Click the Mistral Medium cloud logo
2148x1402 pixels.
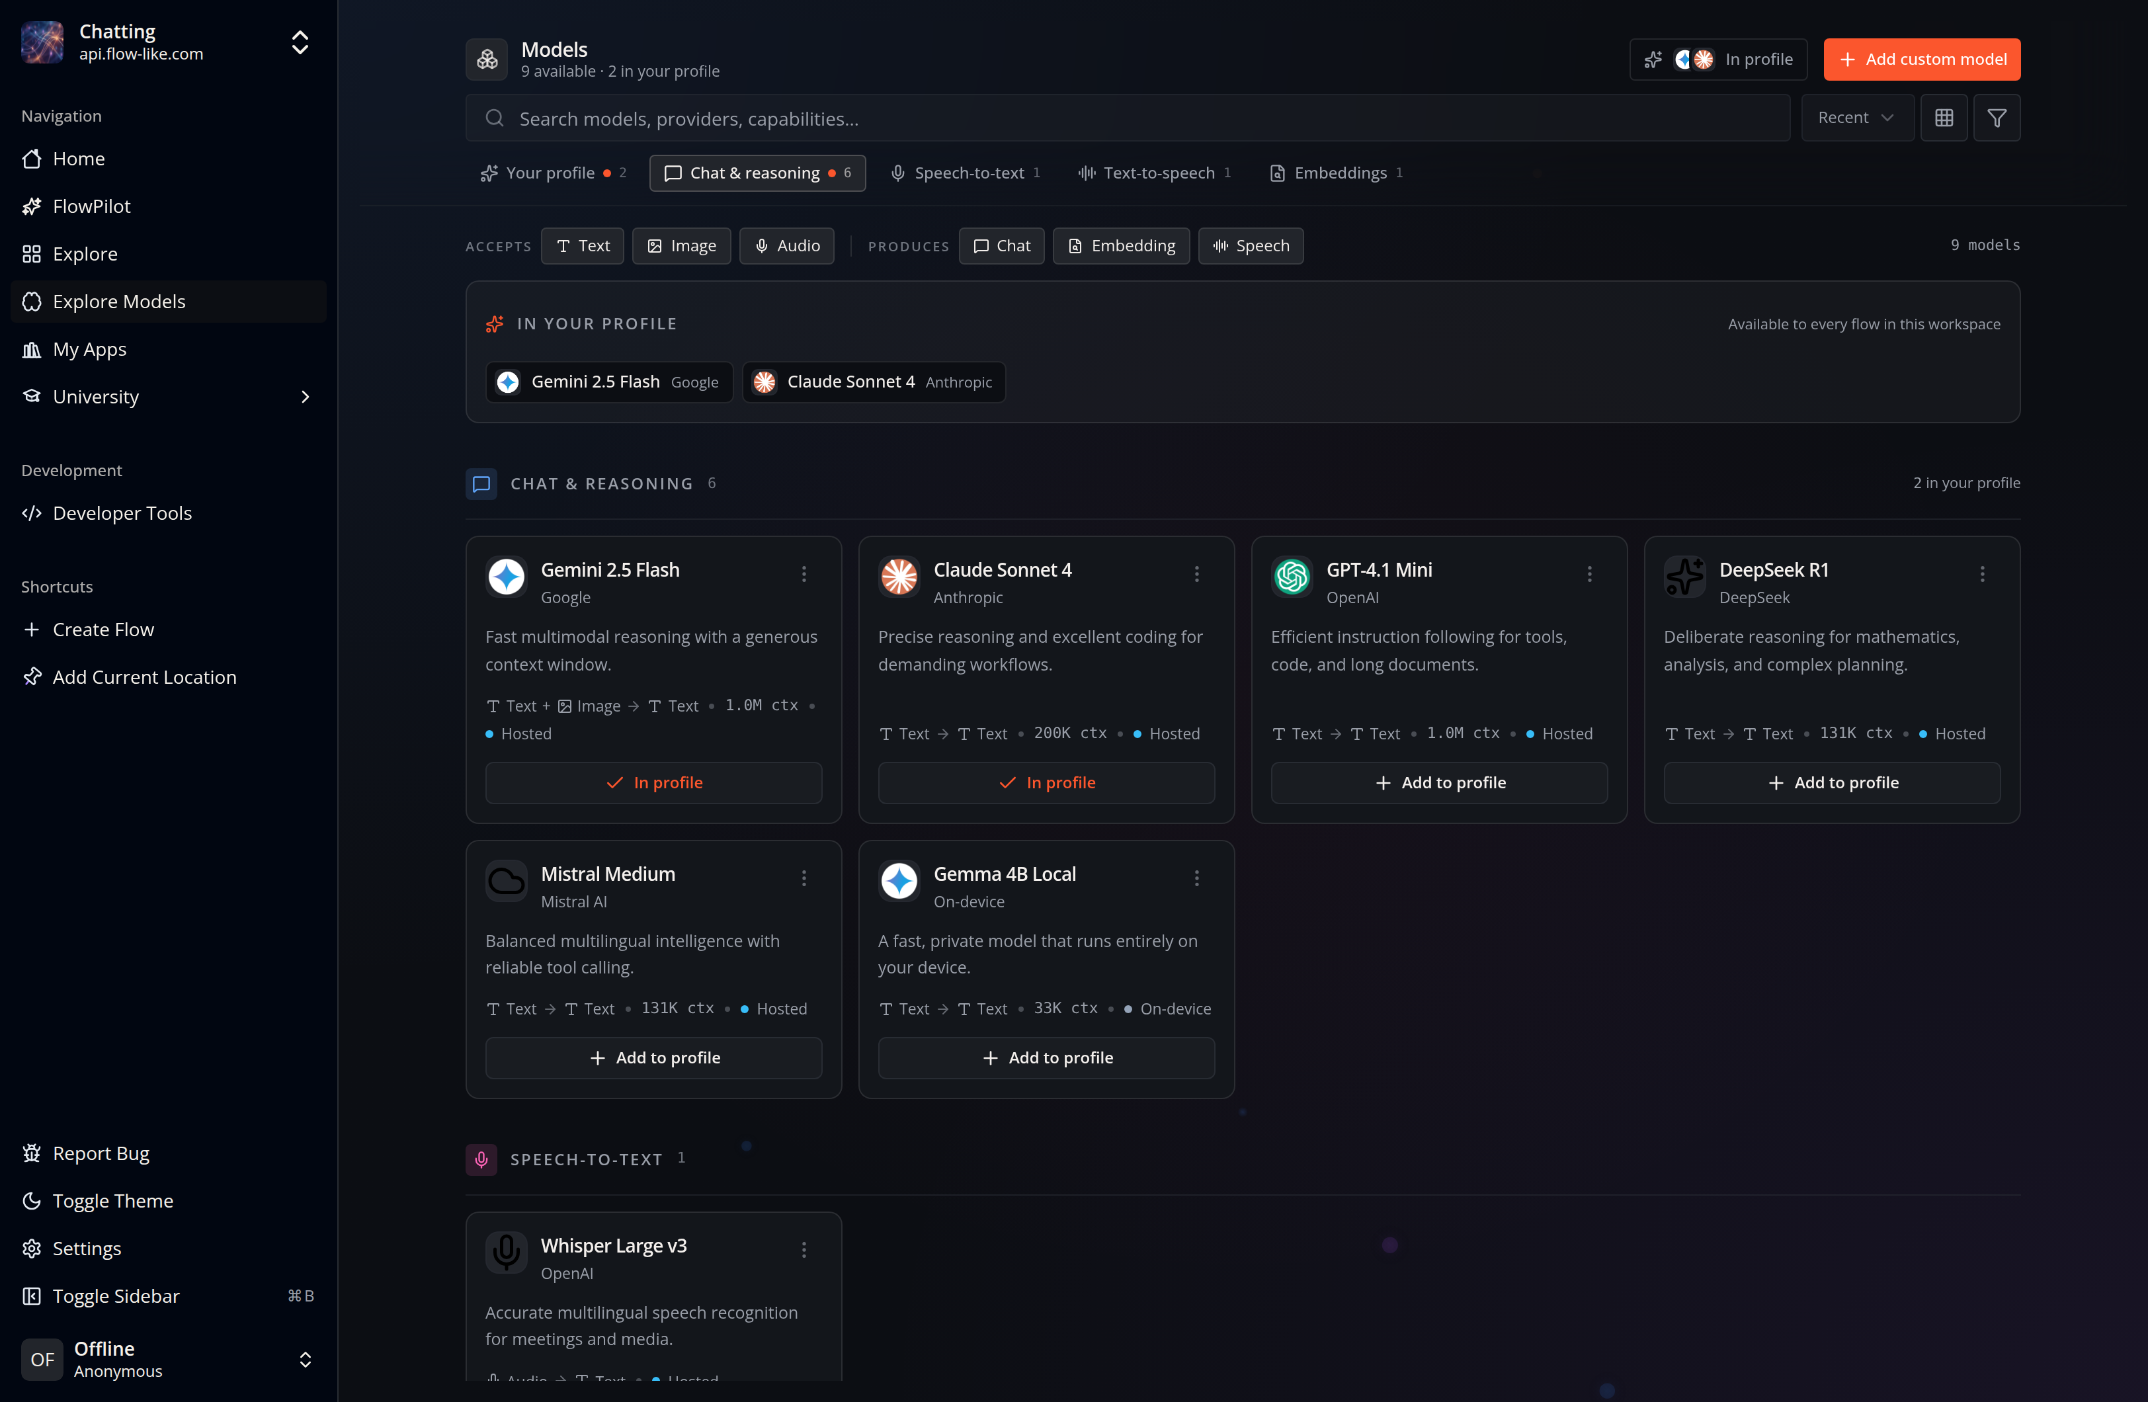[507, 880]
